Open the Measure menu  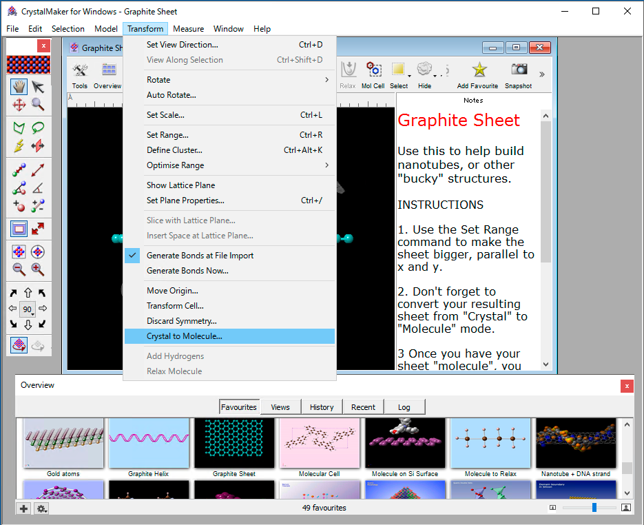[x=188, y=29]
